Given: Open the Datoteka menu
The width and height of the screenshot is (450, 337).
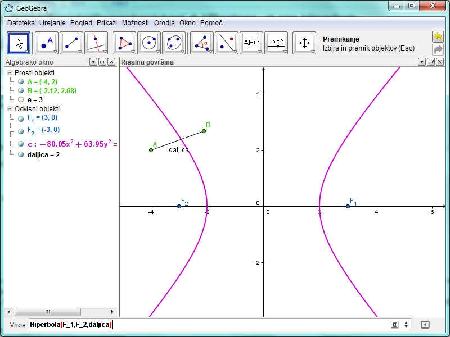Looking at the screenshot, I should pyautogui.click(x=21, y=23).
